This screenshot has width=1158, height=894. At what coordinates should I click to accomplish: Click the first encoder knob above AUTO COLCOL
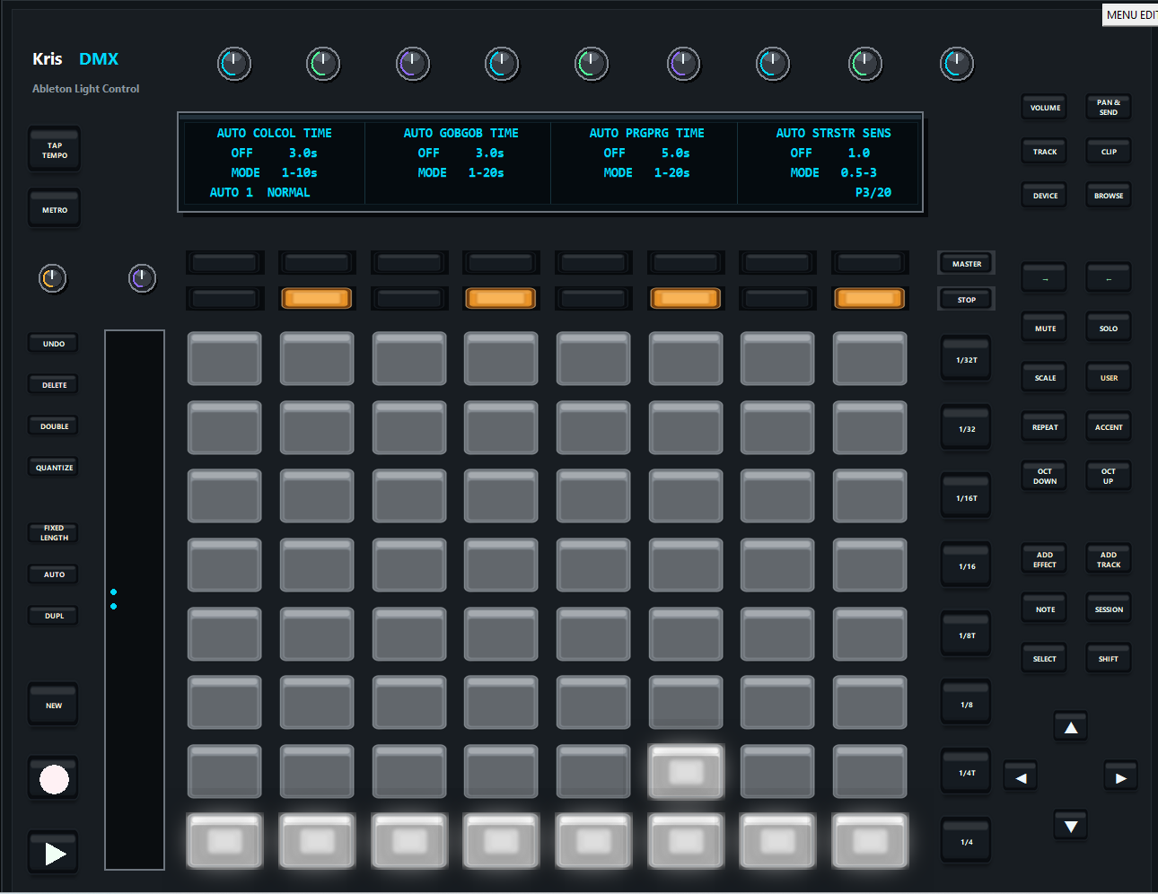coord(233,64)
